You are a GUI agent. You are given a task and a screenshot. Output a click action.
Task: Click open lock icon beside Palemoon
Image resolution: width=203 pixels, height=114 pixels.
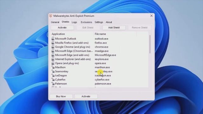pyautogui.click(x=53, y=84)
